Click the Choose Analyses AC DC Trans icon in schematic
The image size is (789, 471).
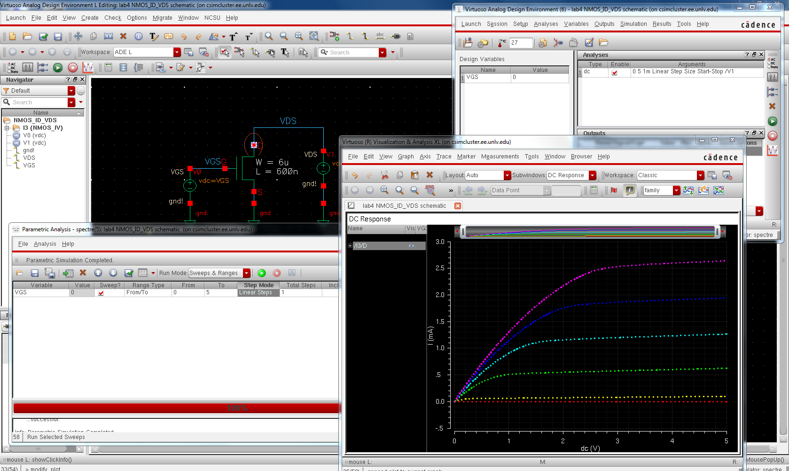pos(13,68)
